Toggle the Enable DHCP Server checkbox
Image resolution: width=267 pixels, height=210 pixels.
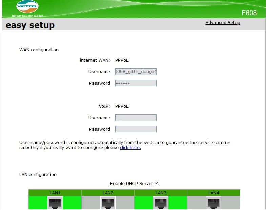coord(157,183)
